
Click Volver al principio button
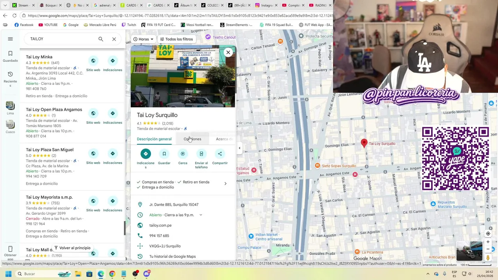click(72, 248)
